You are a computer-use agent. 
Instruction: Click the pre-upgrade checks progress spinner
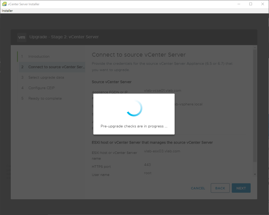[134, 108]
